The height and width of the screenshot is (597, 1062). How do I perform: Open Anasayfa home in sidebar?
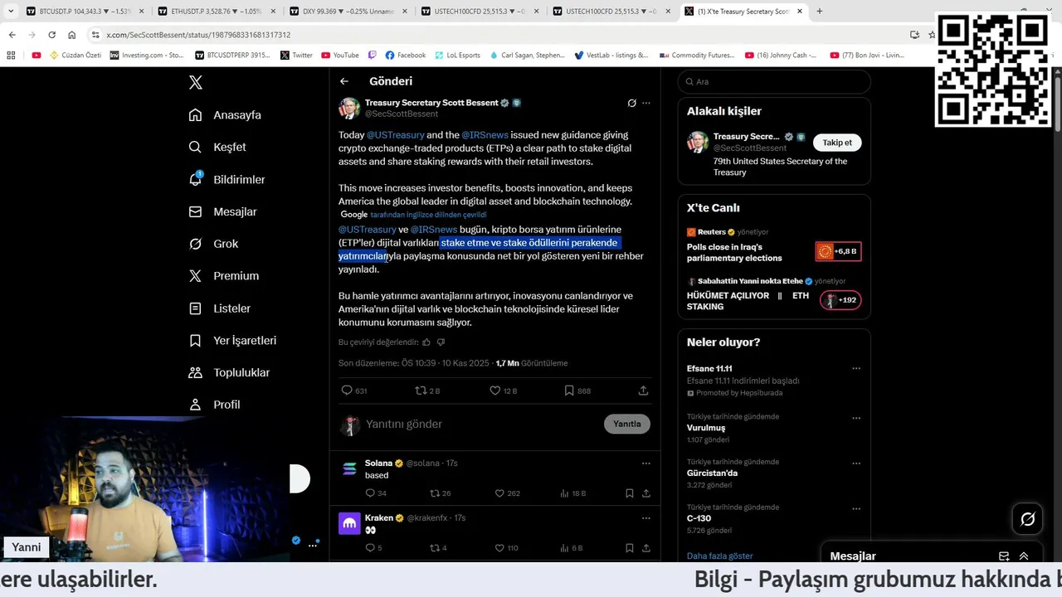pyautogui.click(x=225, y=114)
